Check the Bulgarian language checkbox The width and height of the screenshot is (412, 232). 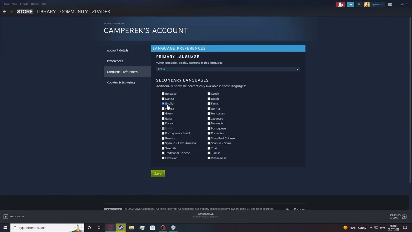coord(163,94)
